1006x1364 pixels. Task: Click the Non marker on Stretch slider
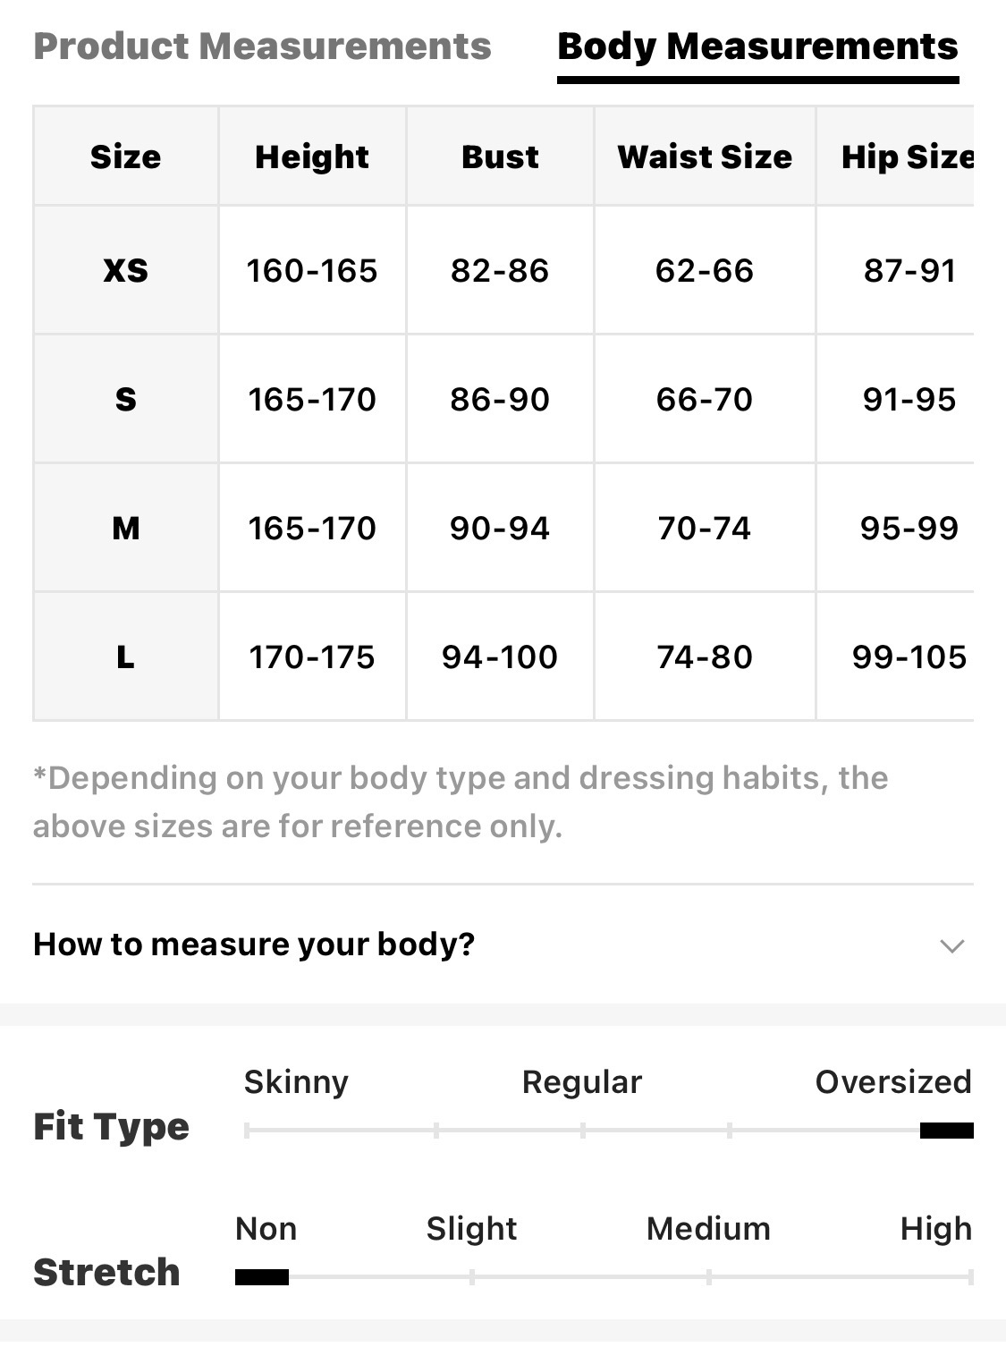click(x=262, y=1277)
